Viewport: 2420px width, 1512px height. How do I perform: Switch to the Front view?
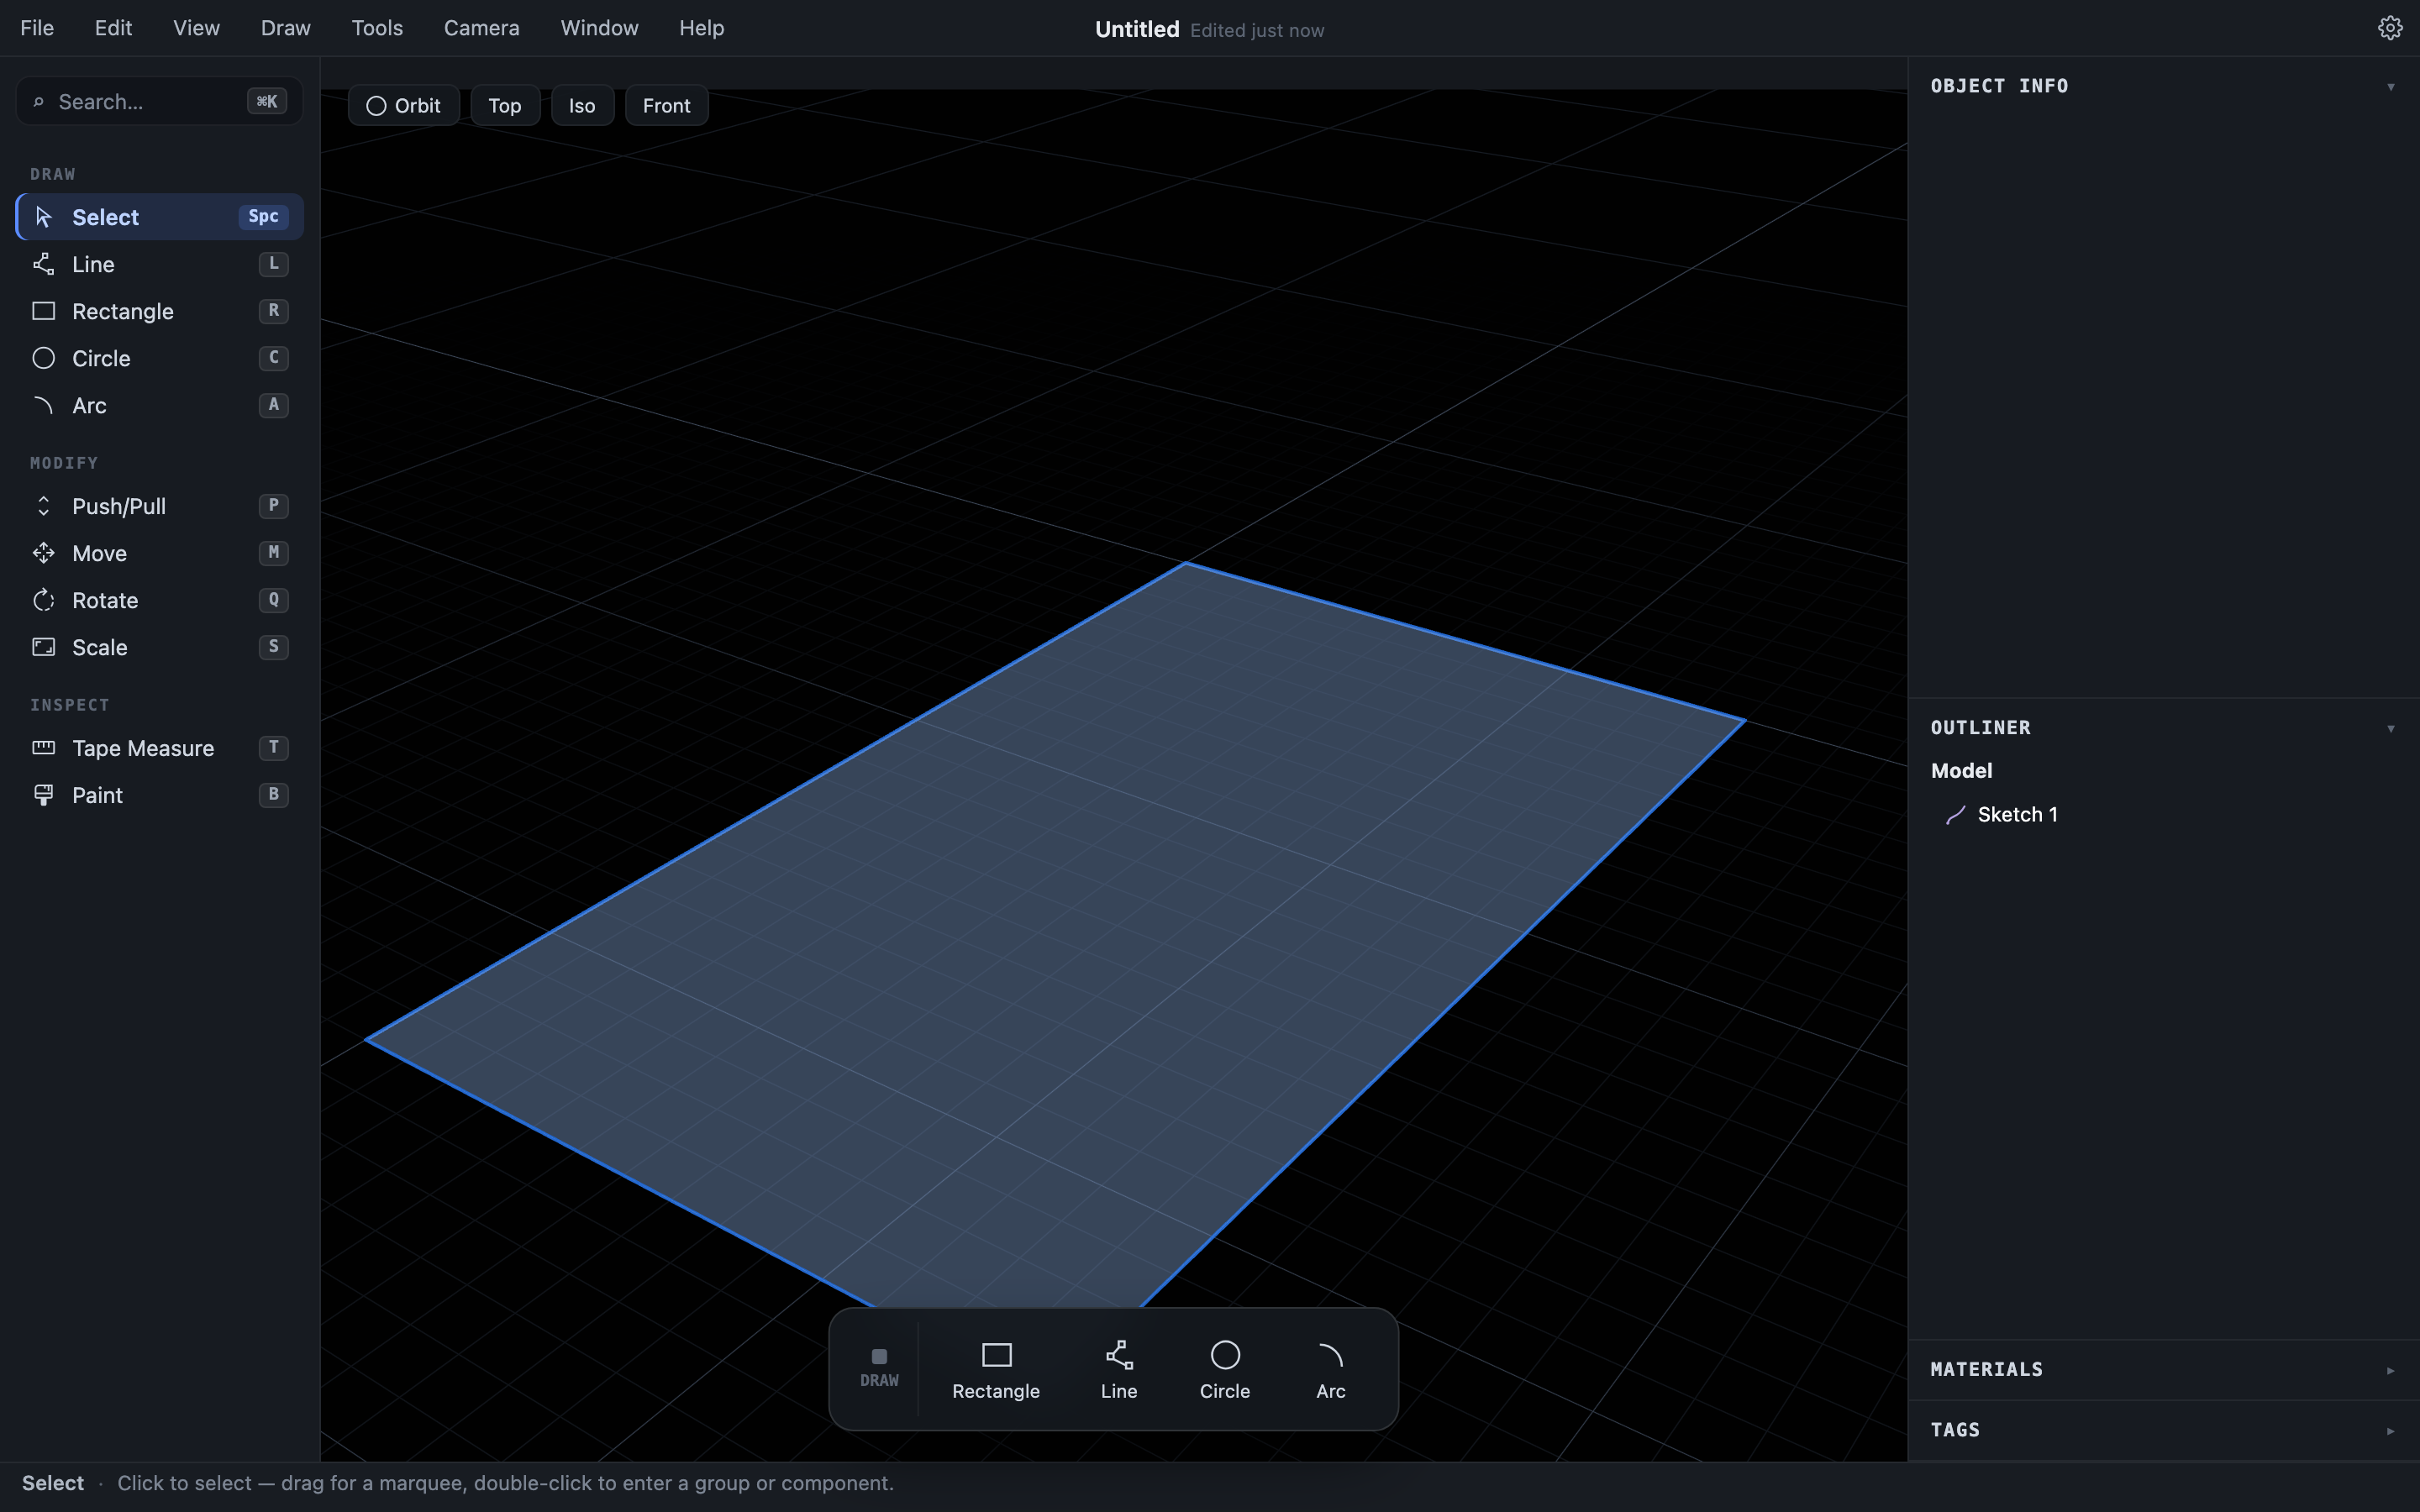pos(667,105)
